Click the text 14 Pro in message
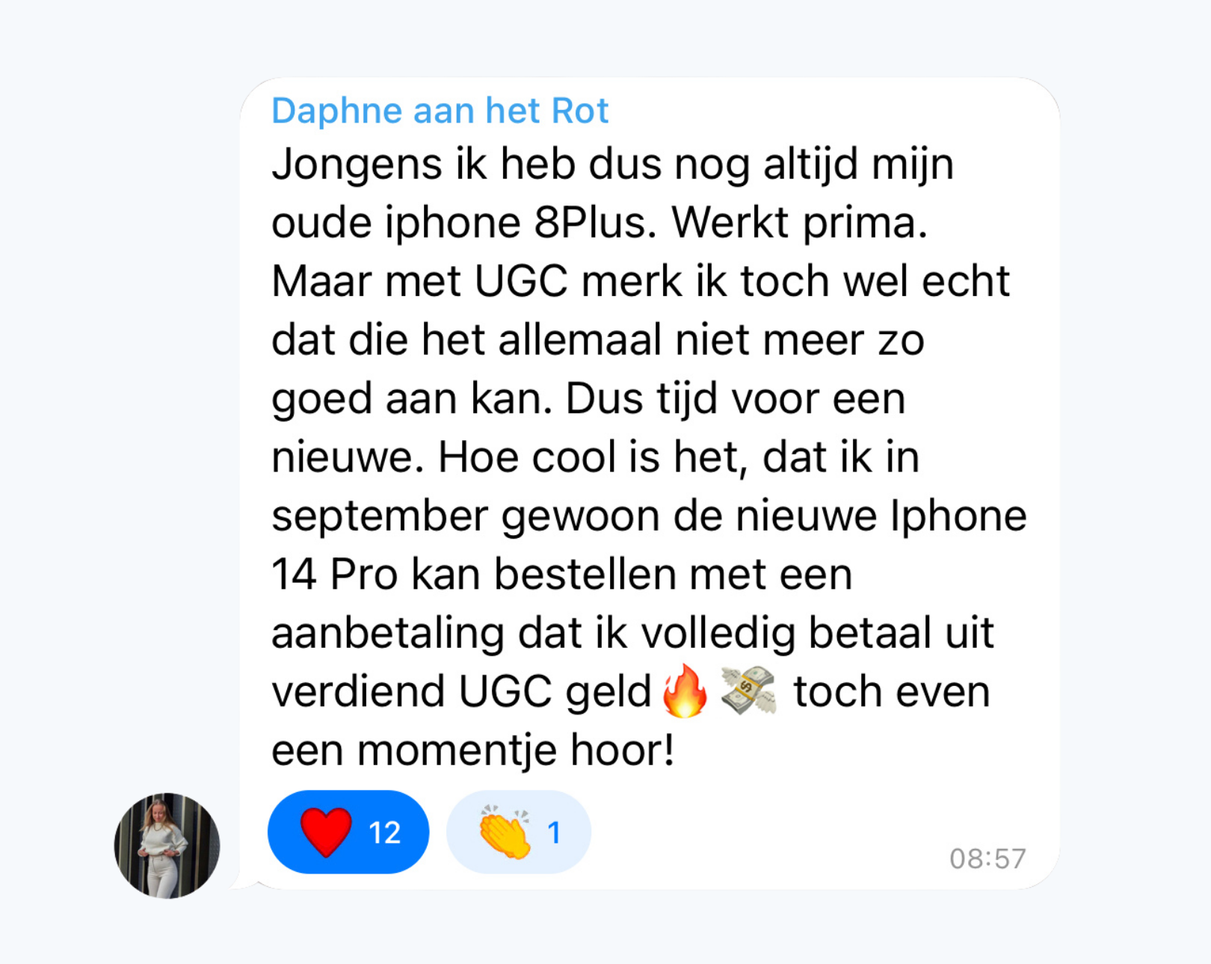This screenshot has height=964, width=1211. [x=335, y=575]
